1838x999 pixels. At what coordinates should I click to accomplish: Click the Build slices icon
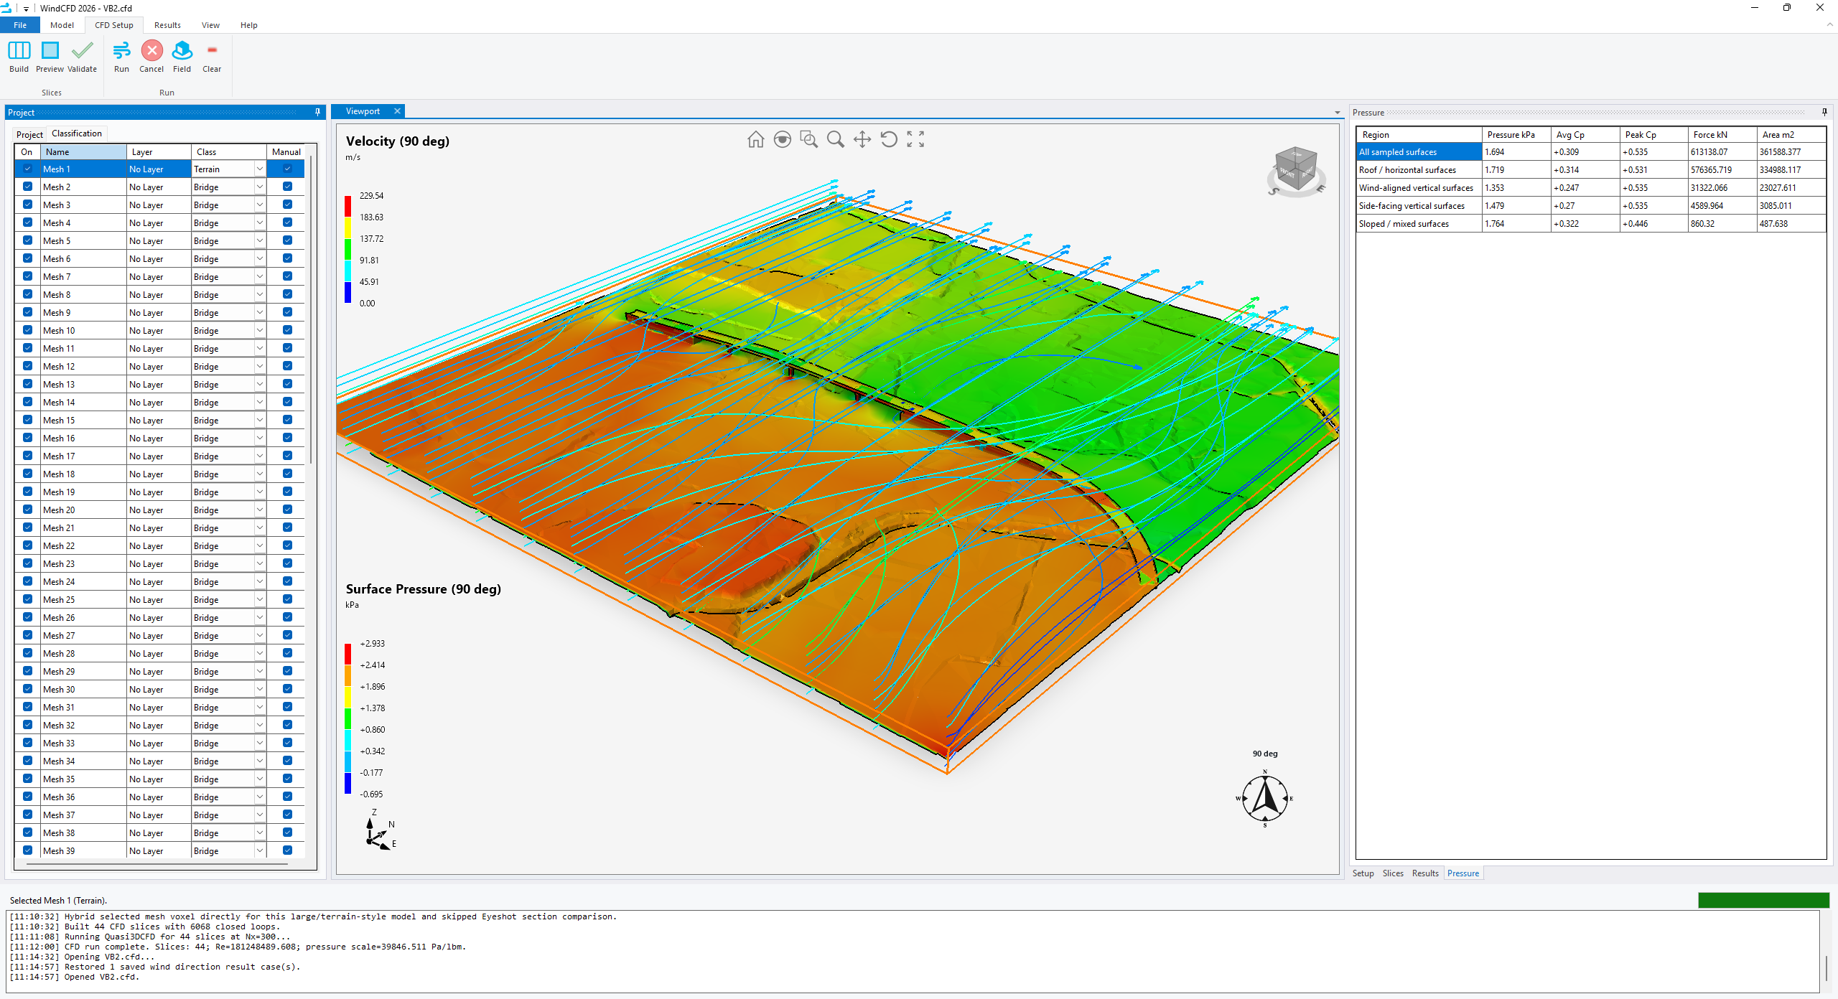(x=19, y=50)
